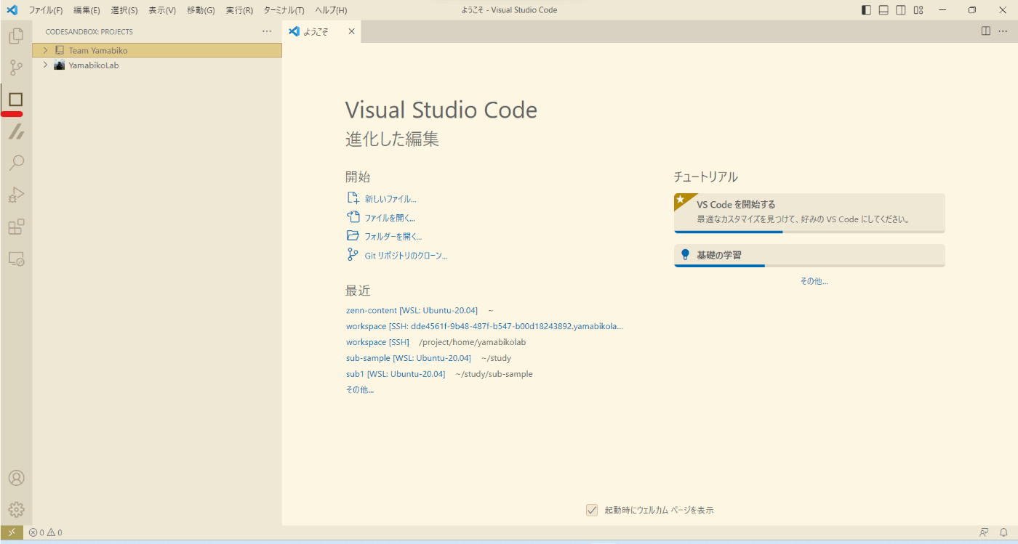
Task: Open the Accounts menu icon
Action: pos(16,478)
